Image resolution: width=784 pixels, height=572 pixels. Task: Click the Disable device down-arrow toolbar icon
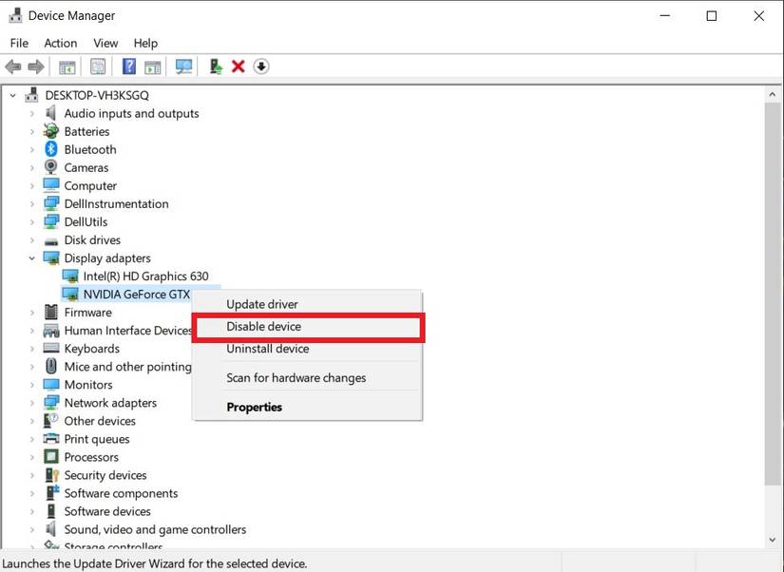pyautogui.click(x=261, y=66)
